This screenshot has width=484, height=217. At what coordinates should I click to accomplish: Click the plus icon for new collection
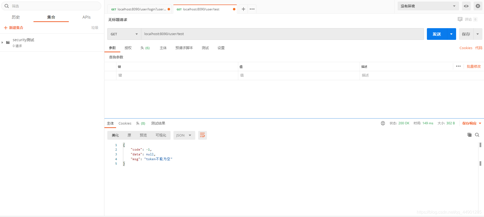point(6,28)
